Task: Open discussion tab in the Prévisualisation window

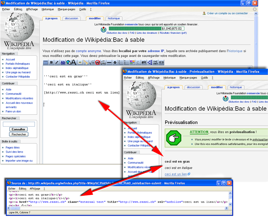Action: (193, 87)
